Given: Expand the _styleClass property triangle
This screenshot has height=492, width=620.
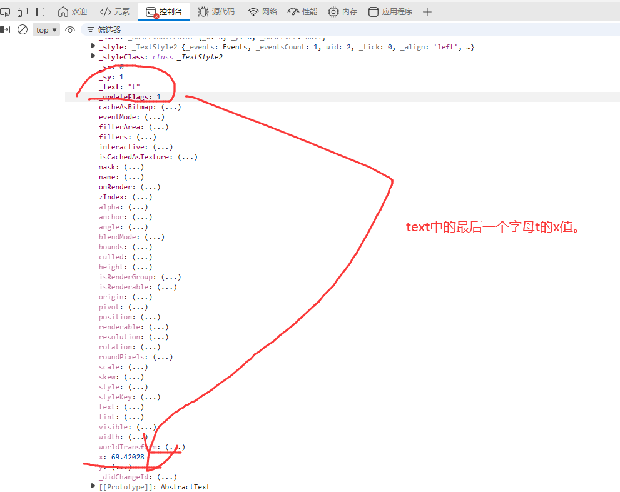Looking at the screenshot, I should click(x=93, y=56).
